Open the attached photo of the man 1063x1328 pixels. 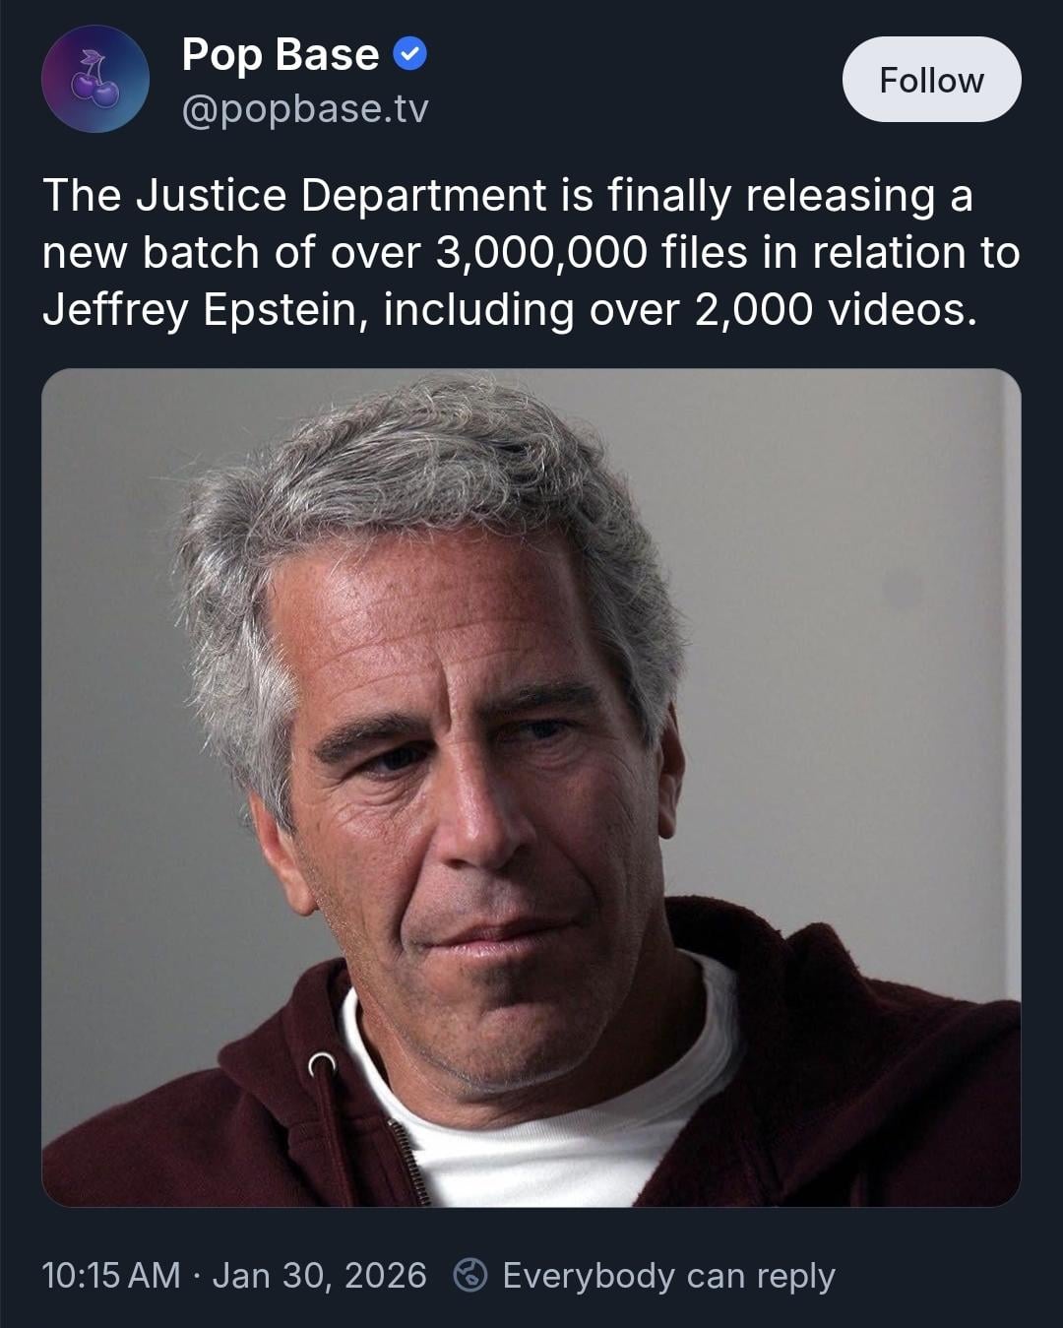[x=531, y=788]
